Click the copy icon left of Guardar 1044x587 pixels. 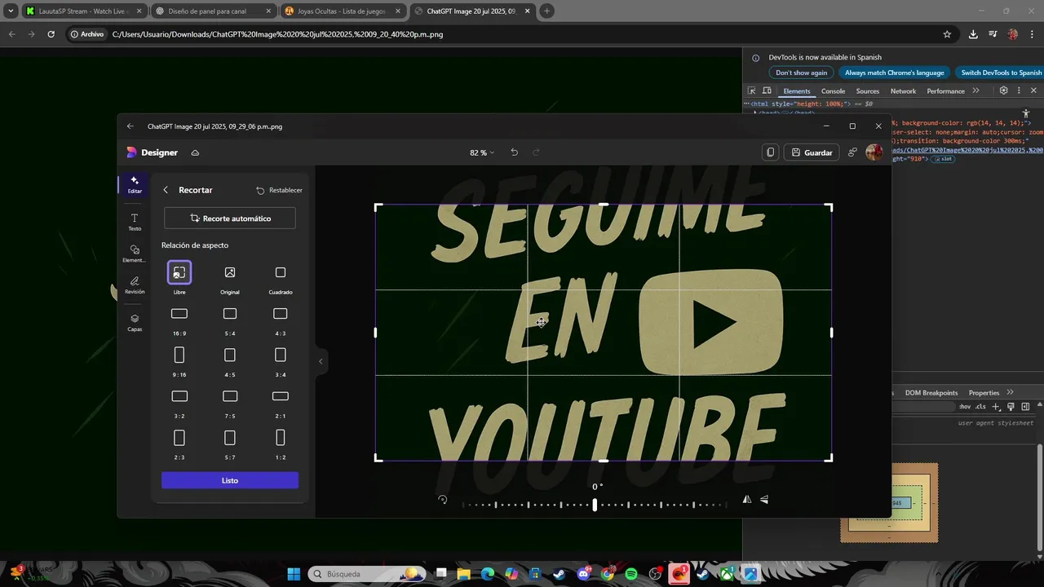pos(770,152)
